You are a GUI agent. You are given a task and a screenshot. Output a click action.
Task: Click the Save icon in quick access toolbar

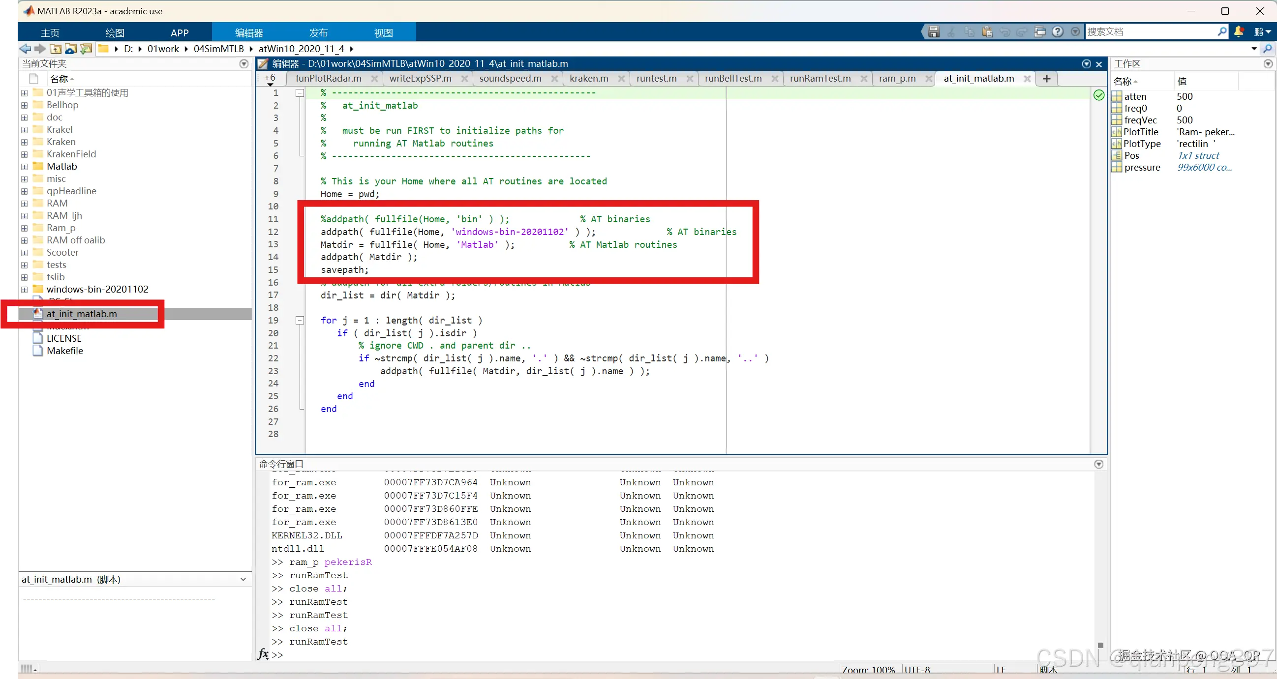pyautogui.click(x=934, y=32)
